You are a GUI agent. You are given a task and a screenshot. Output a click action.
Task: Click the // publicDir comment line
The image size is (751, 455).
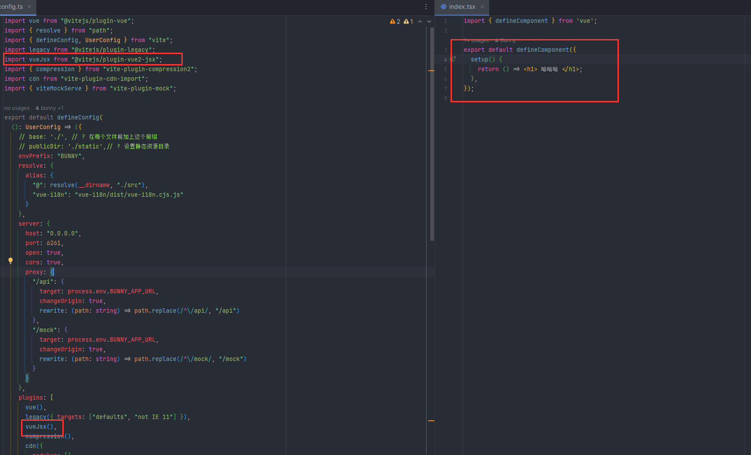coord(94,147)
